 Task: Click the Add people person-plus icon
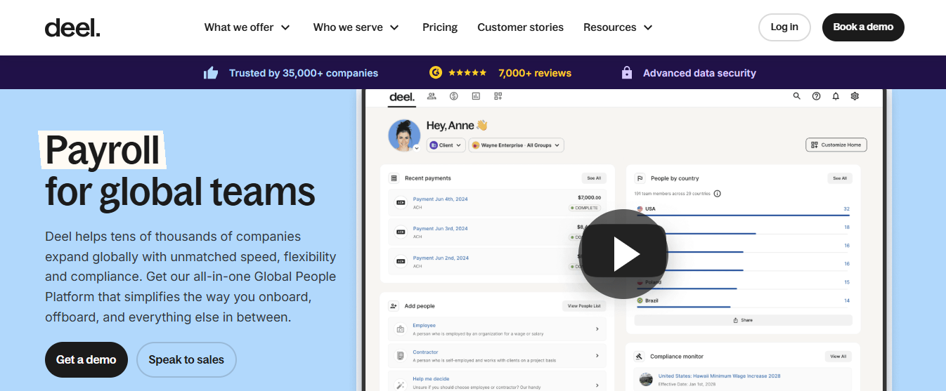coord(394,306)
